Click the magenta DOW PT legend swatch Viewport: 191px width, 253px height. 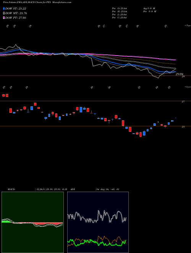[x=4, y=18]
